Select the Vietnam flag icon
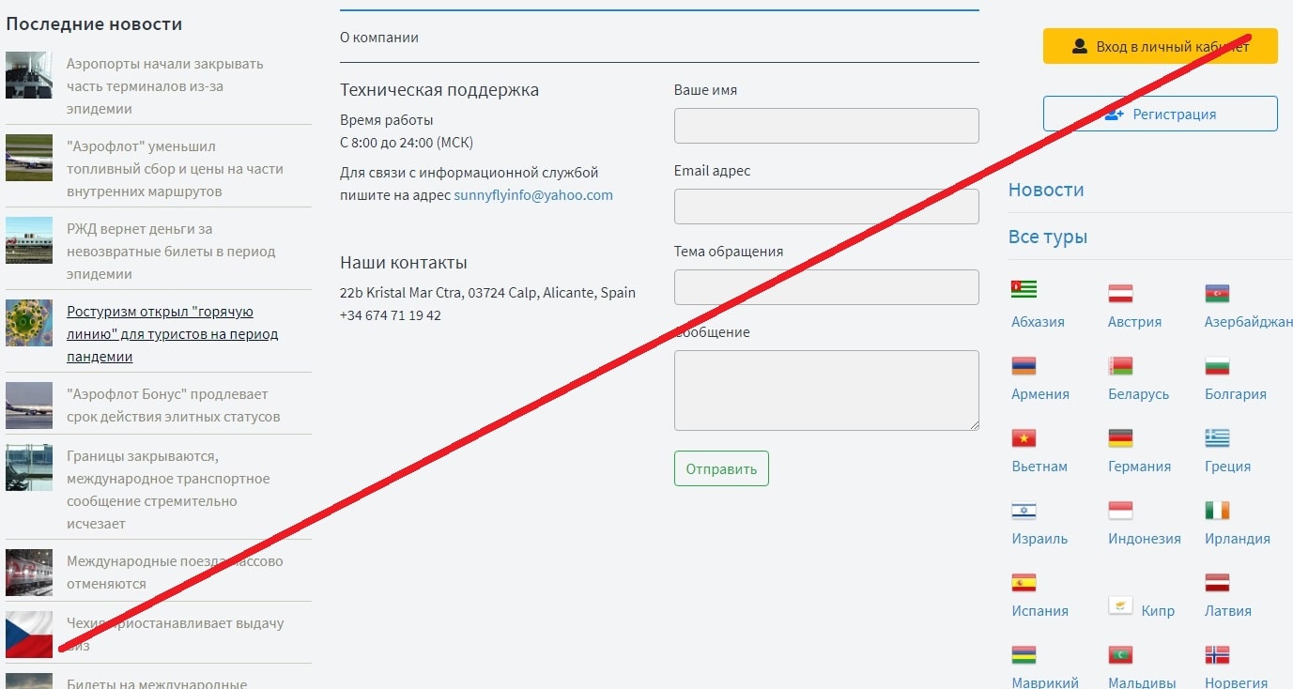The height and width of the screenshot is (689, 1293). pos(1024,437)
